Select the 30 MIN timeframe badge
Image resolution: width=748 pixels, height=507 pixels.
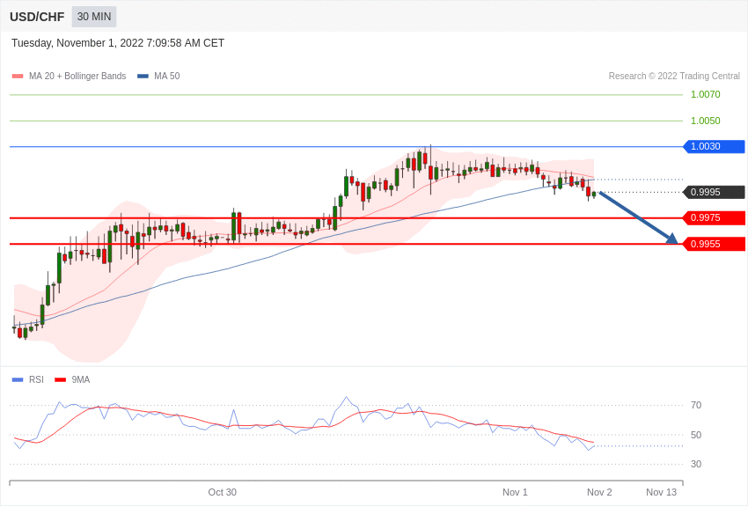(x=94, y=17)
